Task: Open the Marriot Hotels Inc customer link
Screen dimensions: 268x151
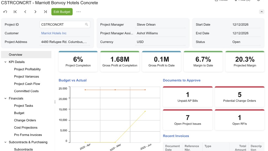Action: tap(54, 33)
